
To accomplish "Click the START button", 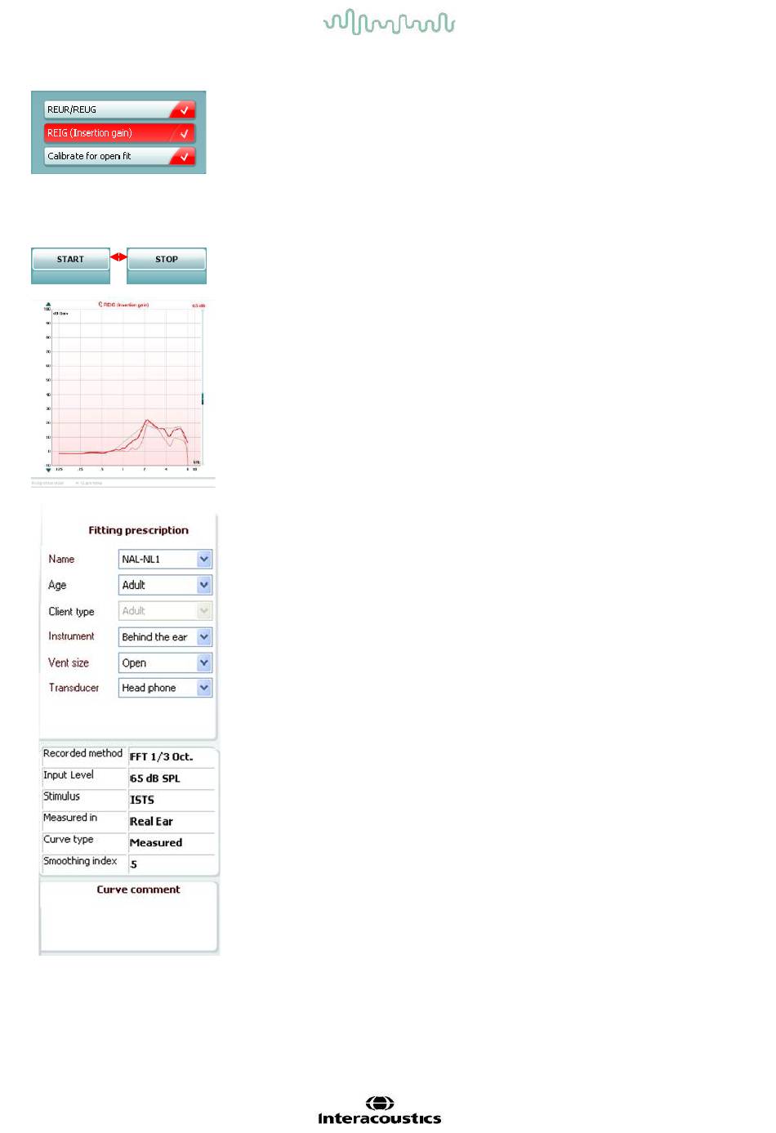I will click(70, 259).
